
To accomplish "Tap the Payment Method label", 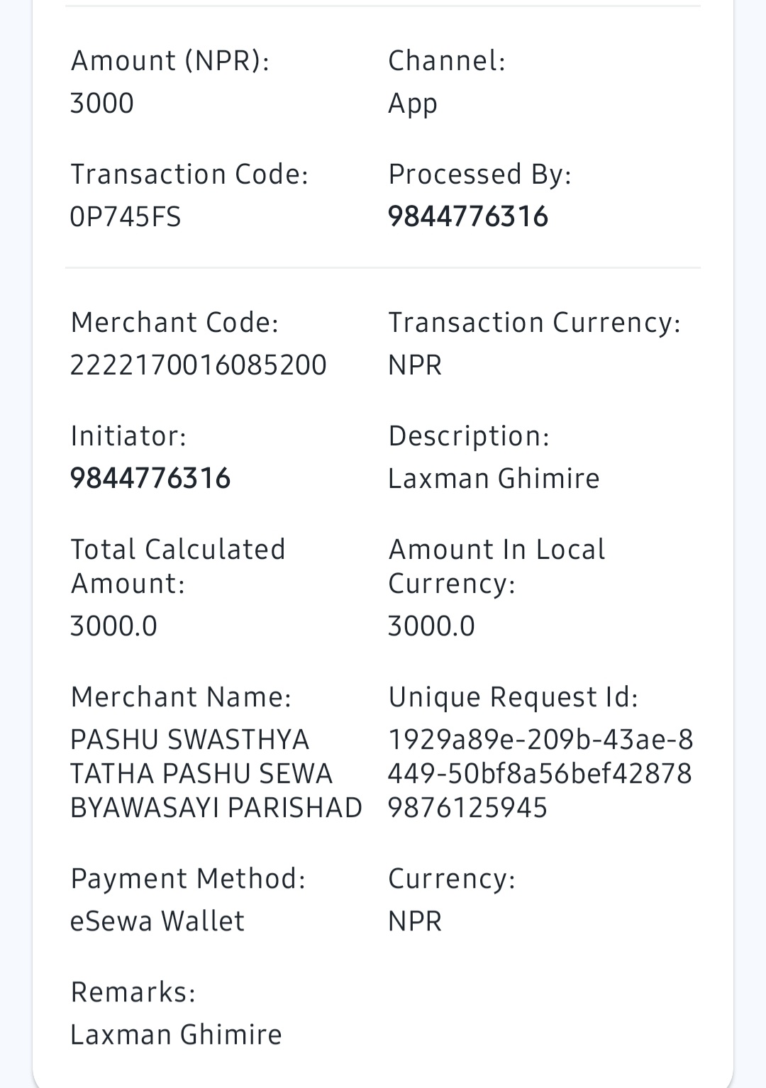I will click(188, 878).
